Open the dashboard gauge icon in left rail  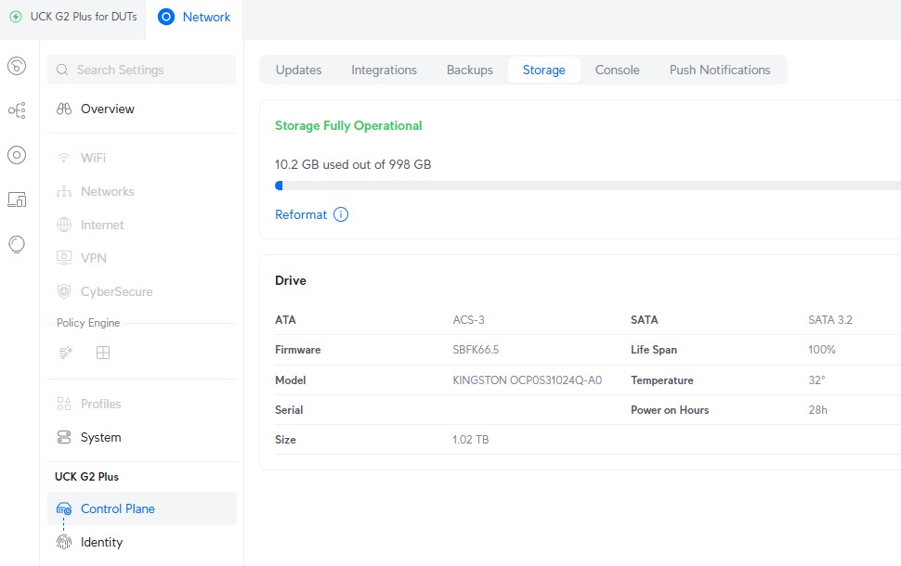(x=17, y=66)
